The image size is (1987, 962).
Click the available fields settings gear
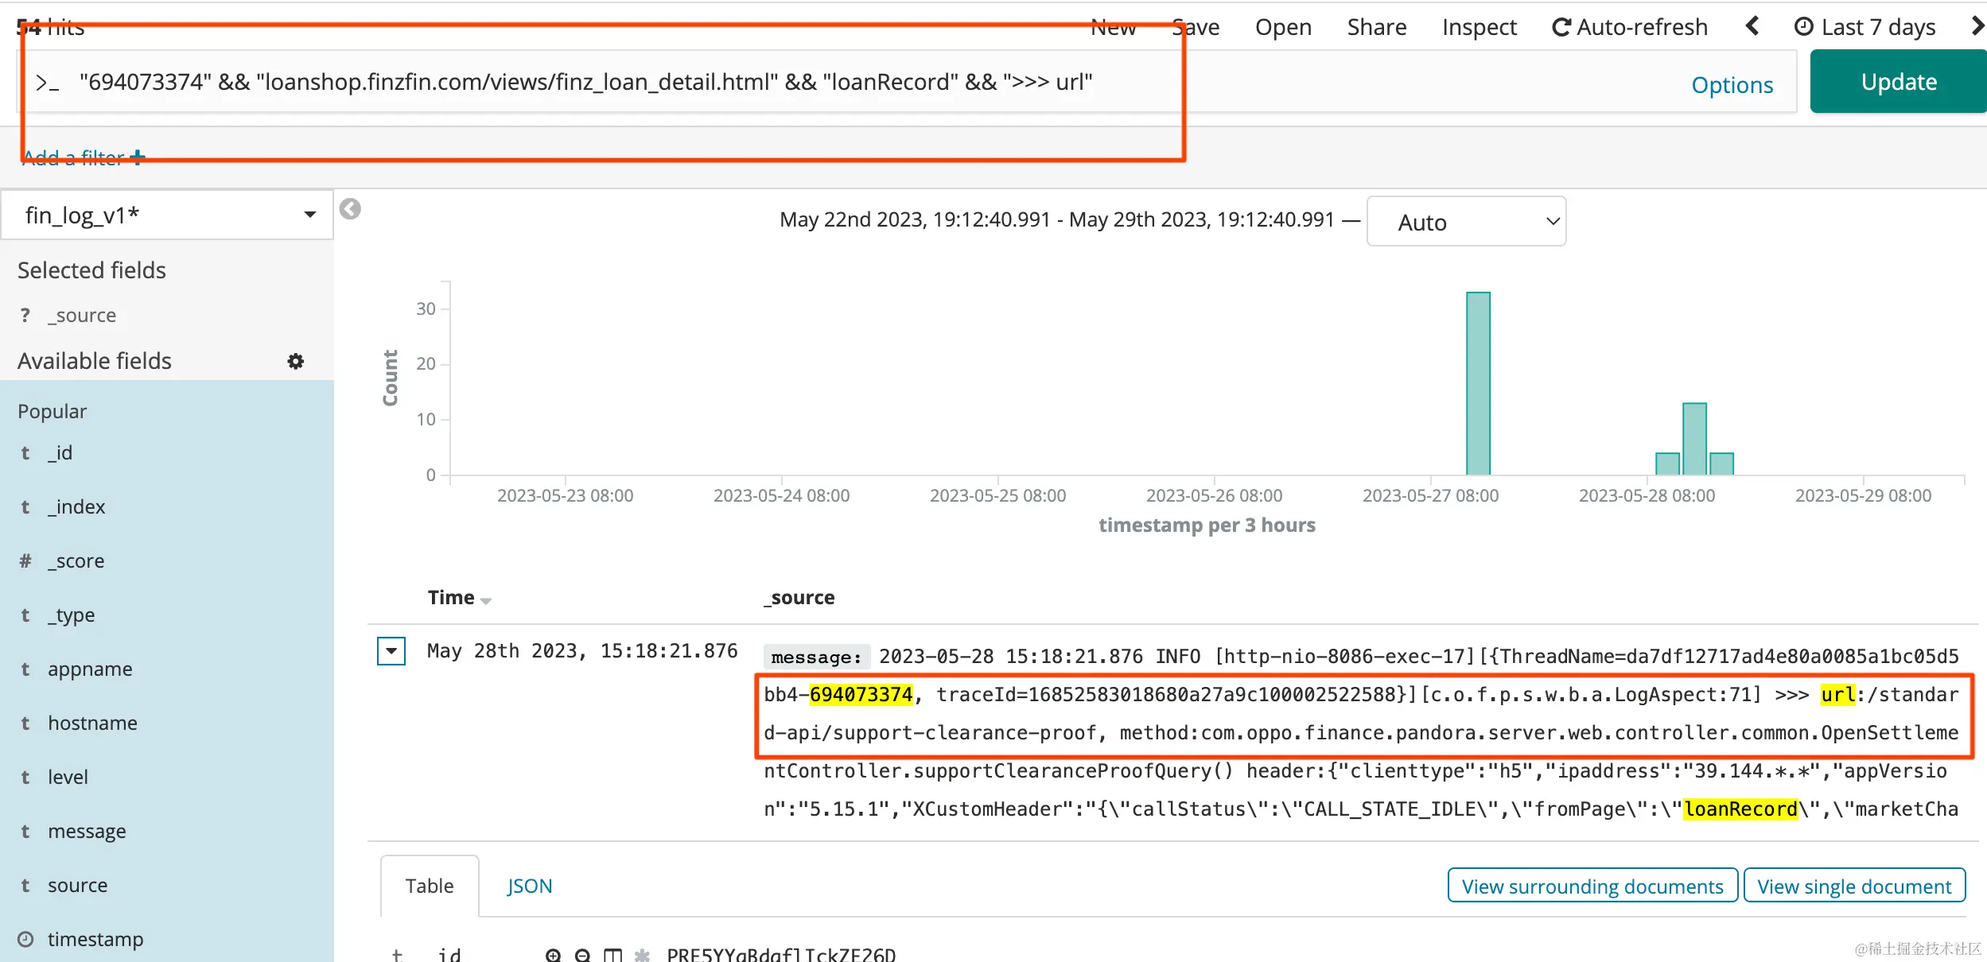(295, 362)
